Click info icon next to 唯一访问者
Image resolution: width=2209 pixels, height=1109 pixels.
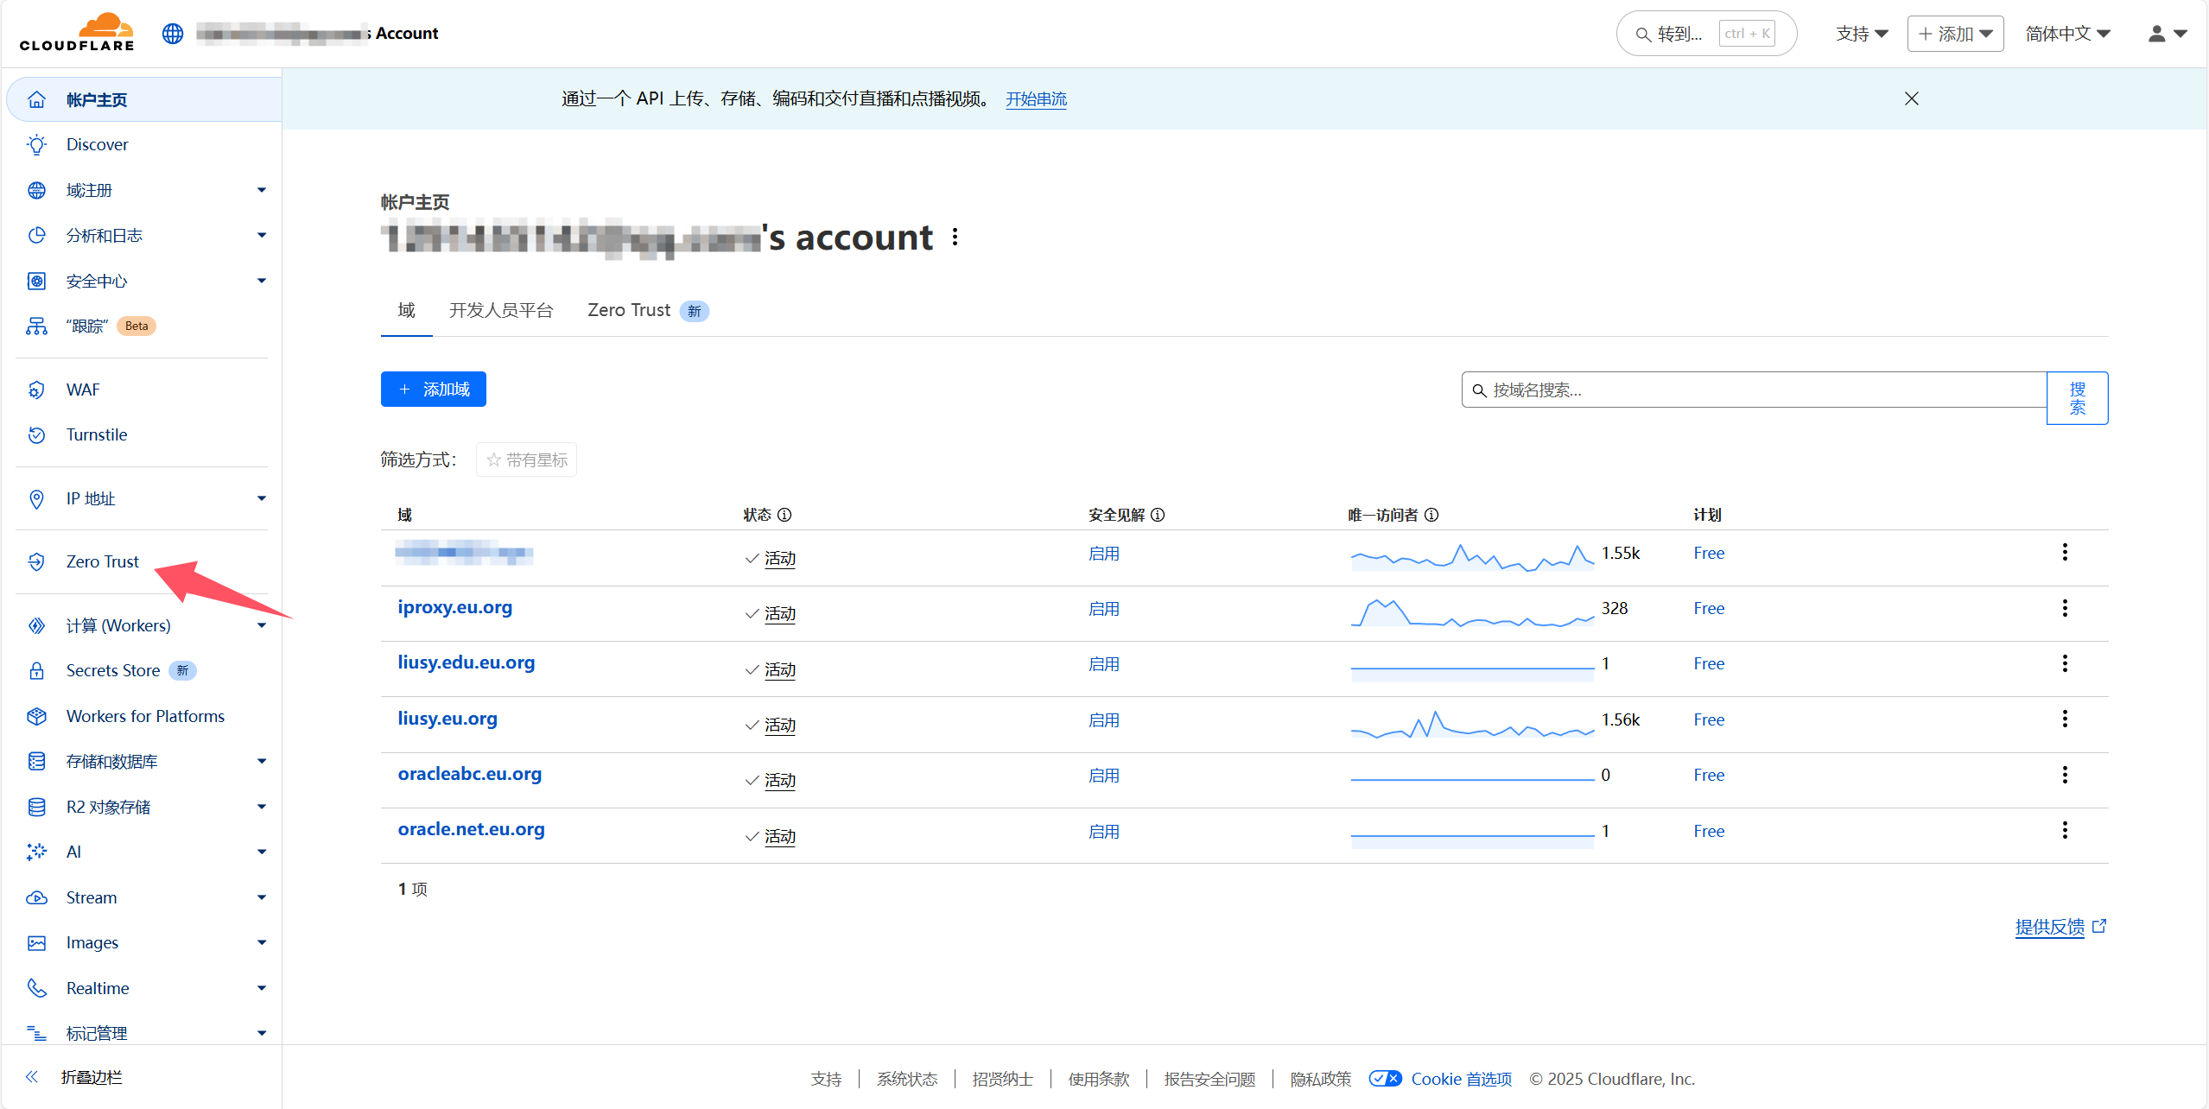1431,515
